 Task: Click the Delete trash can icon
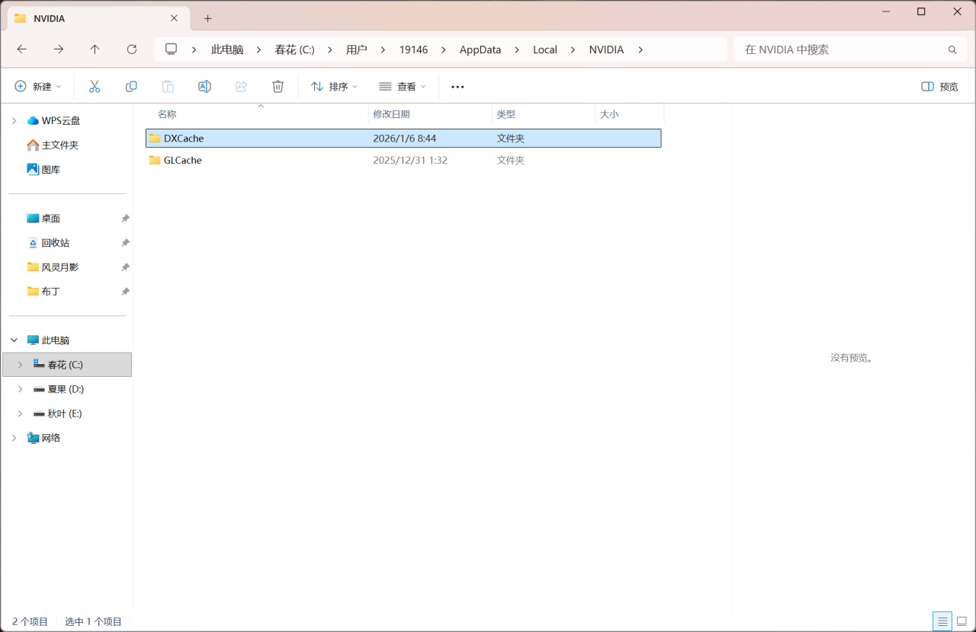coord(278,87)
